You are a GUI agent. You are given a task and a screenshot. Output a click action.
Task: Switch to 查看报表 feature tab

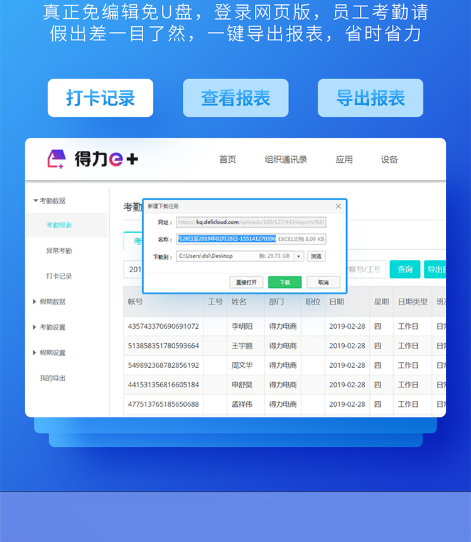[235, 98]
